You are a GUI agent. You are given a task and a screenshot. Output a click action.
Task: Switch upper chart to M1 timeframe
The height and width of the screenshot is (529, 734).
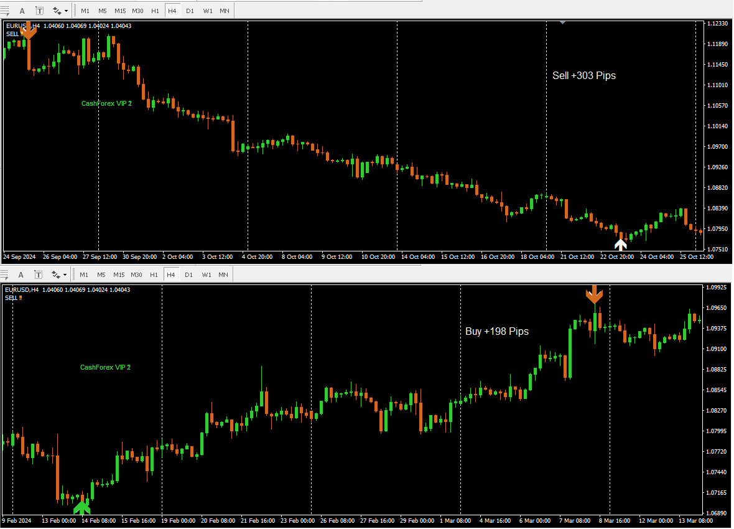click(x=85, y=11)
